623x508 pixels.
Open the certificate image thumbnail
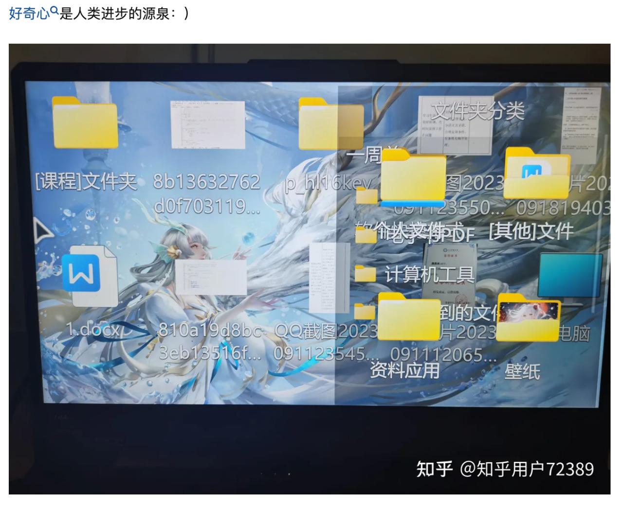coord(449,270)
